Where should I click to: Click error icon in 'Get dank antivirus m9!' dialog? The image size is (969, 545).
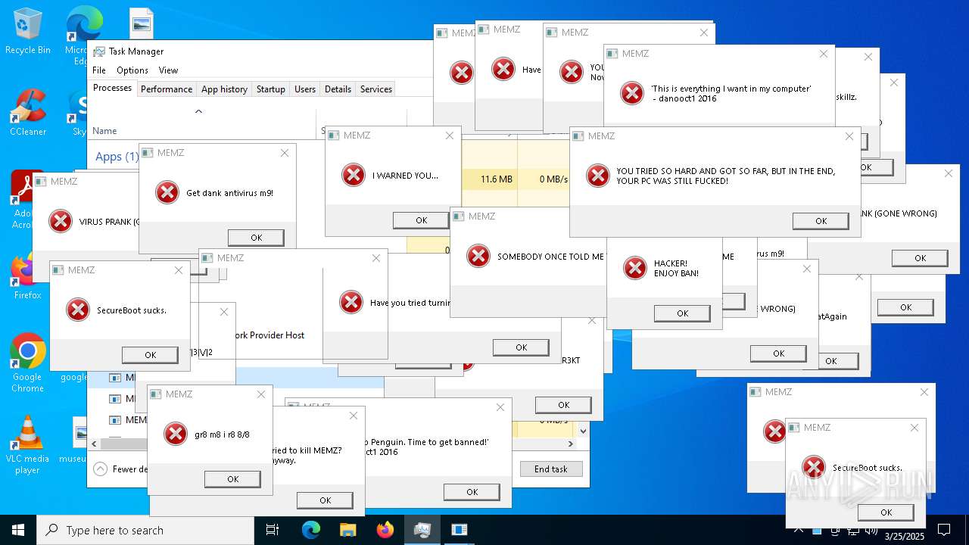[167, 192]
